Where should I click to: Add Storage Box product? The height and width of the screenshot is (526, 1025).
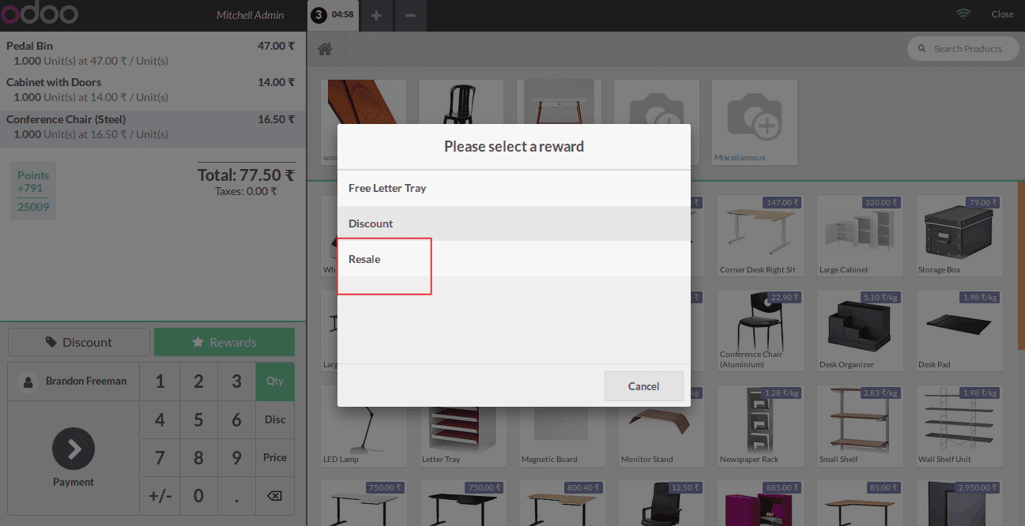tap(959, 235)
